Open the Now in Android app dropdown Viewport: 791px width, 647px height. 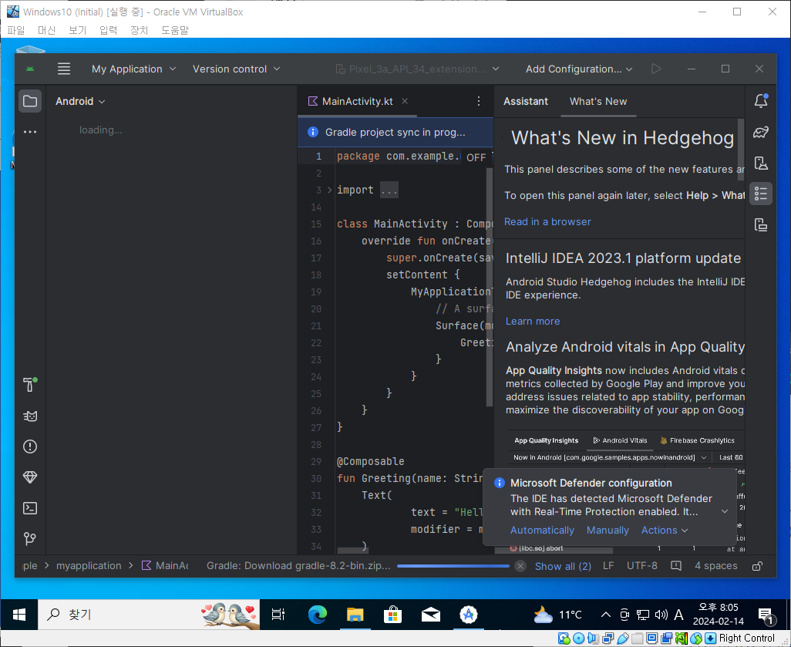(610, 457)
